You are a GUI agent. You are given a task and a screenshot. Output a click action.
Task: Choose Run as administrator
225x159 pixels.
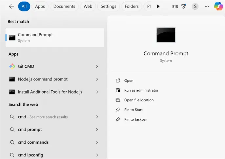tap(141, 90)
